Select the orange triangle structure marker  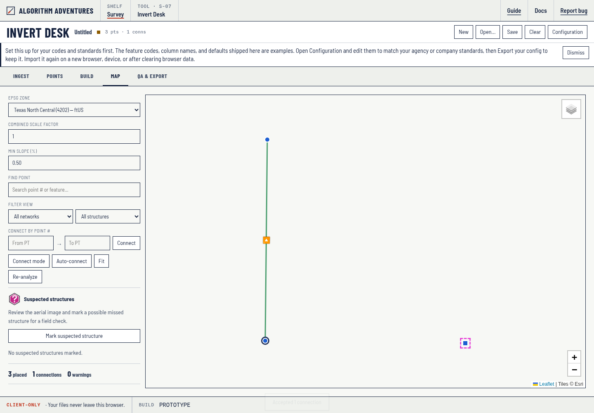coord(266,240)
